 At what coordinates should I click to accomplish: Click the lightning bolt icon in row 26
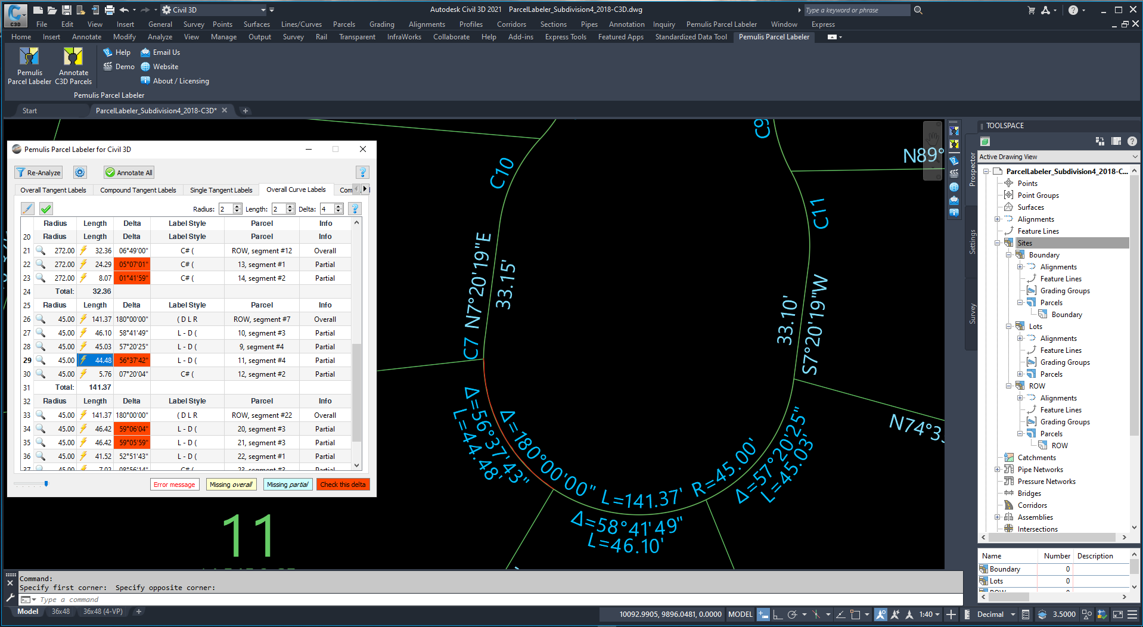coord(83,319)
